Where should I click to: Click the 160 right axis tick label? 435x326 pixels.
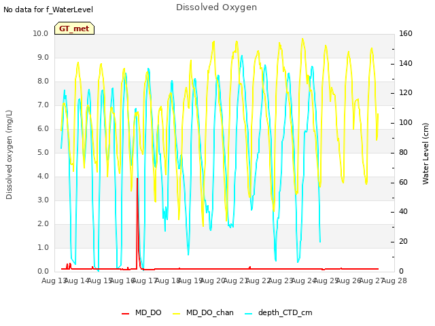[406, 33]
